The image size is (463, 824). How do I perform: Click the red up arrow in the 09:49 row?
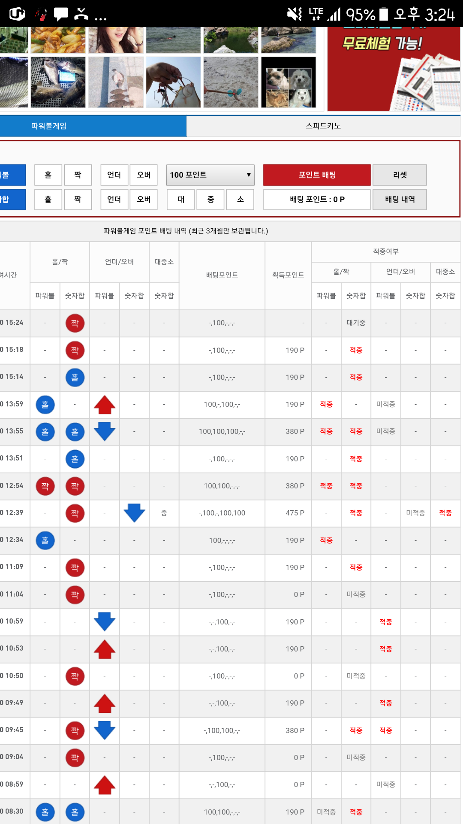[105, 703]
